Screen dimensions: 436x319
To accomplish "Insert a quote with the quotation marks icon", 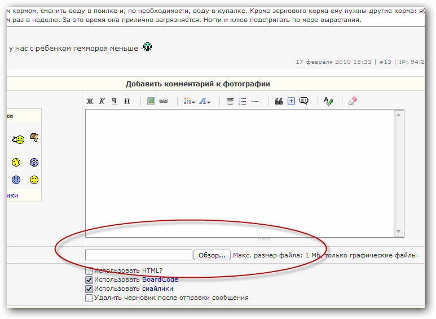I will (279, 101).
